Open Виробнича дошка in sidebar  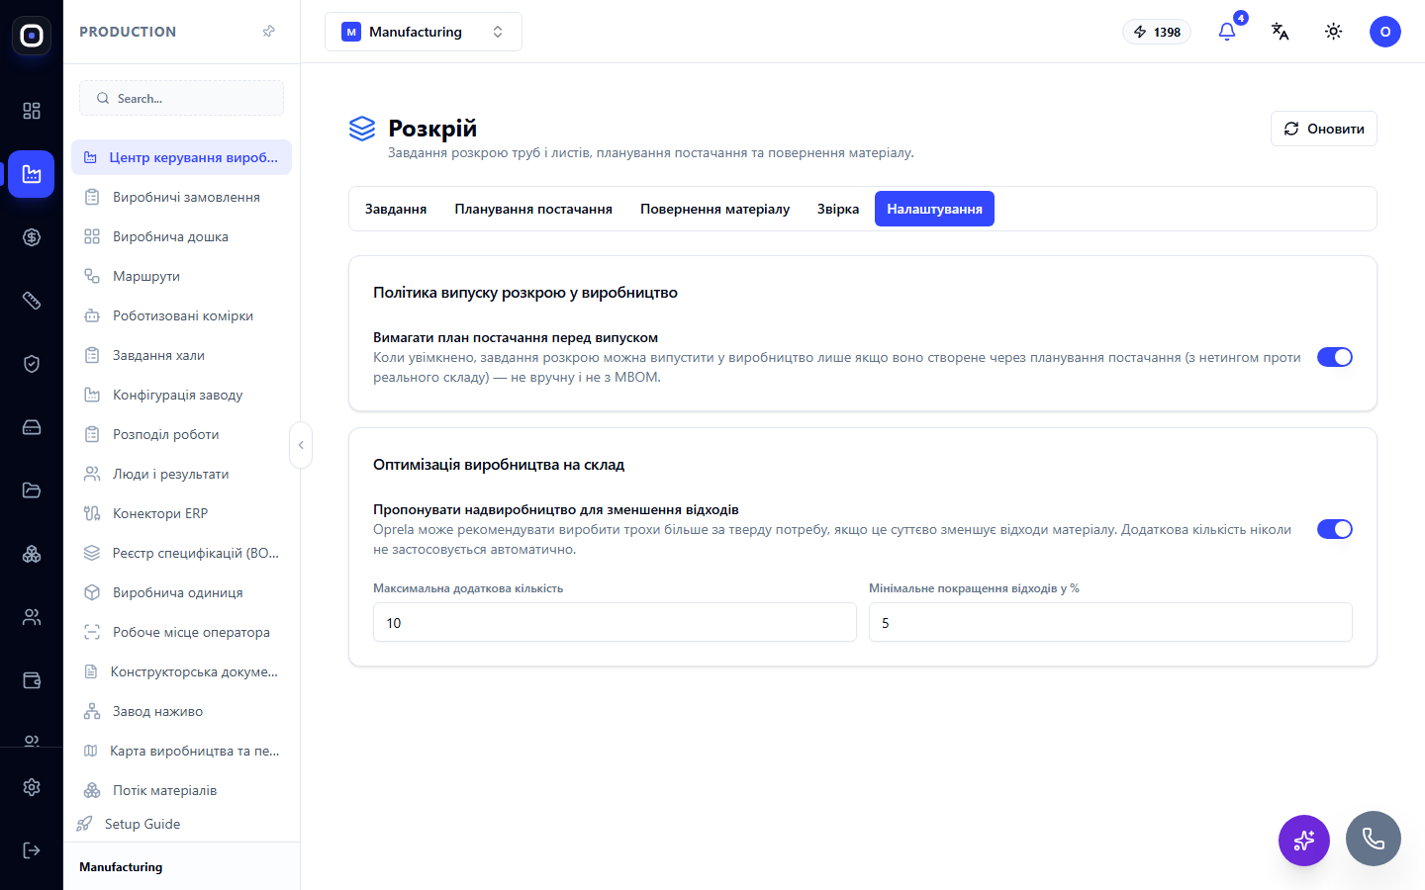pos(181,236)
